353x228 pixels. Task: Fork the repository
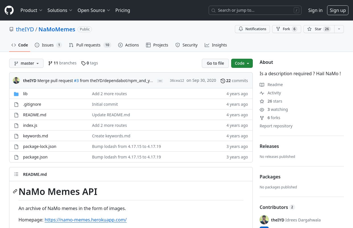pyautogui.click(x=286, y=29)
